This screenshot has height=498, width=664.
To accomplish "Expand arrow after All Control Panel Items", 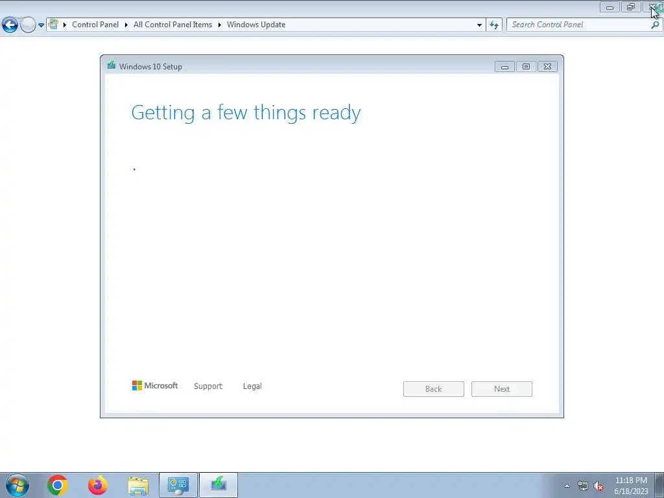I will (x=220, y=25).
